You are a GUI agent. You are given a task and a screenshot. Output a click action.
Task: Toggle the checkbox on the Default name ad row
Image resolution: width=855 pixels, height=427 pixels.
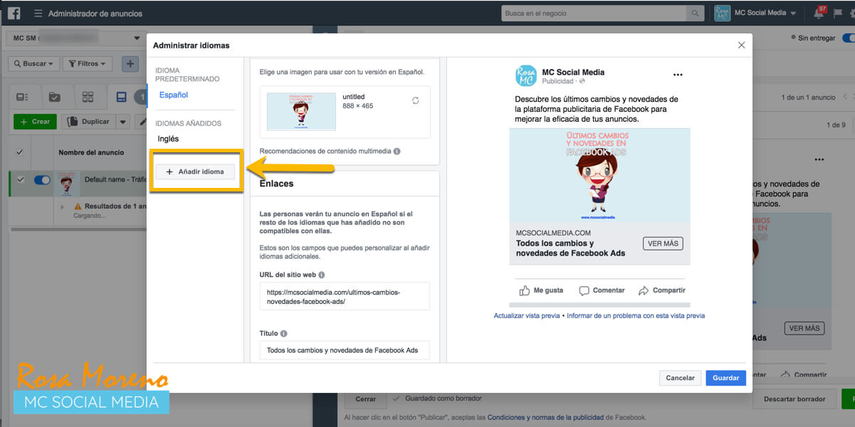(x=19, y=180)
